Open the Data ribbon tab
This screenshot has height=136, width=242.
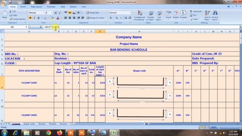pyautogui.click(x=63, y=7)
